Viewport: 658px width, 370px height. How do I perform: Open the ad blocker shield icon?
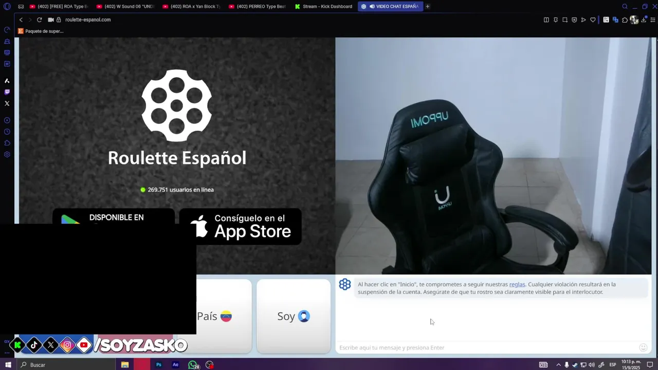tap(574, 20)
